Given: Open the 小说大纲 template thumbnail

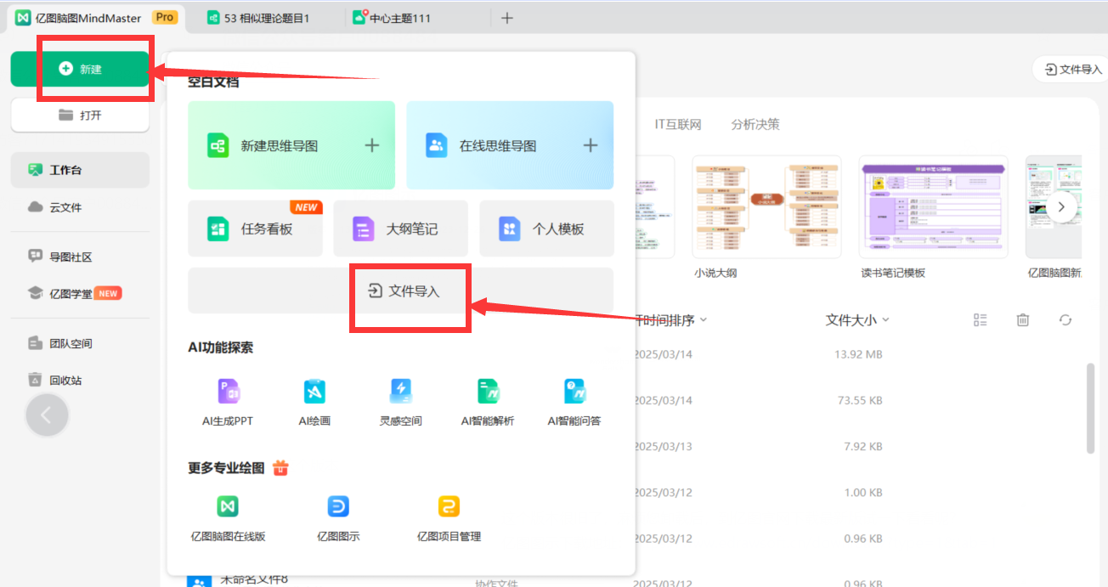Looking at the screenshot, I should 766,206.
